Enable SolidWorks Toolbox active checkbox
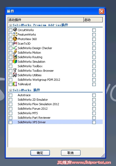Viewport: 116px width, 166px height. tap(10, 66)
